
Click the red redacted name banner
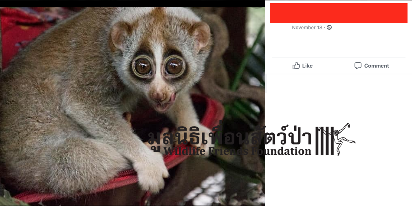tap(338, 13)
